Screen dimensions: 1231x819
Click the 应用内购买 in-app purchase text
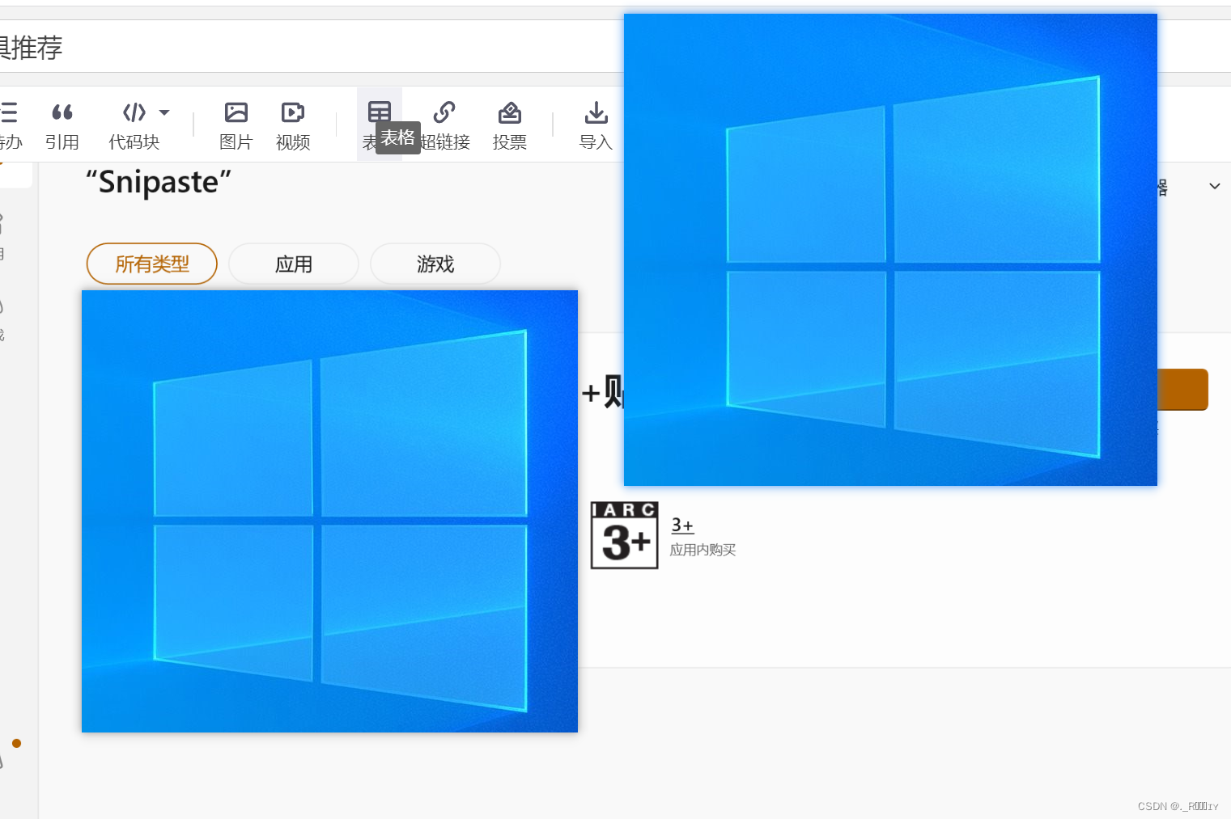(x=703, y=550)
